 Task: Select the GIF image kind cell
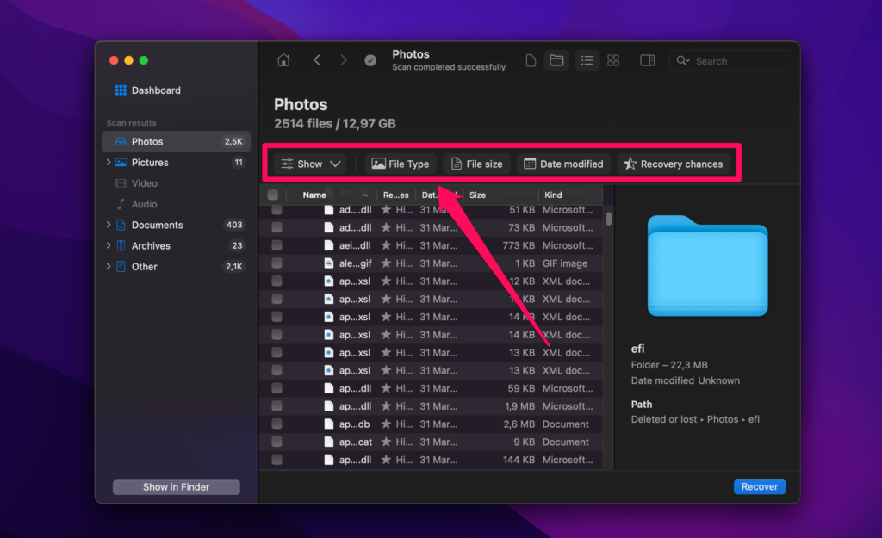(565, 263)
